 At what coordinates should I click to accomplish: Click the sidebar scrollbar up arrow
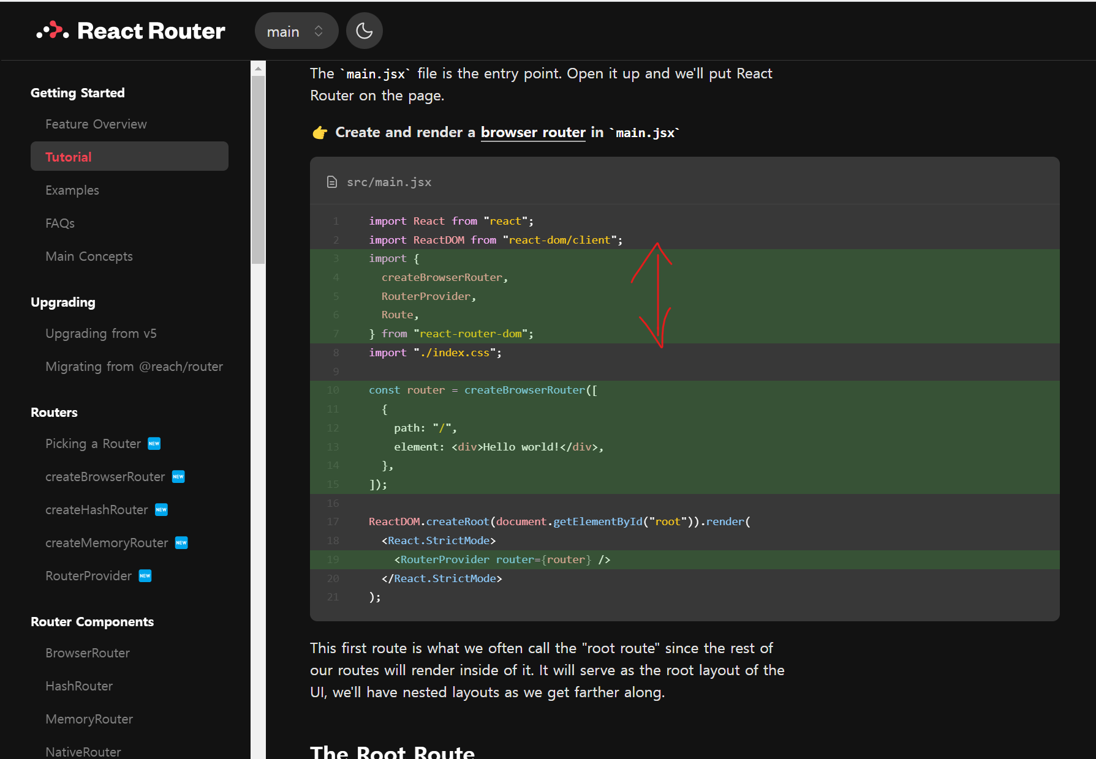[x=258, y=68]
